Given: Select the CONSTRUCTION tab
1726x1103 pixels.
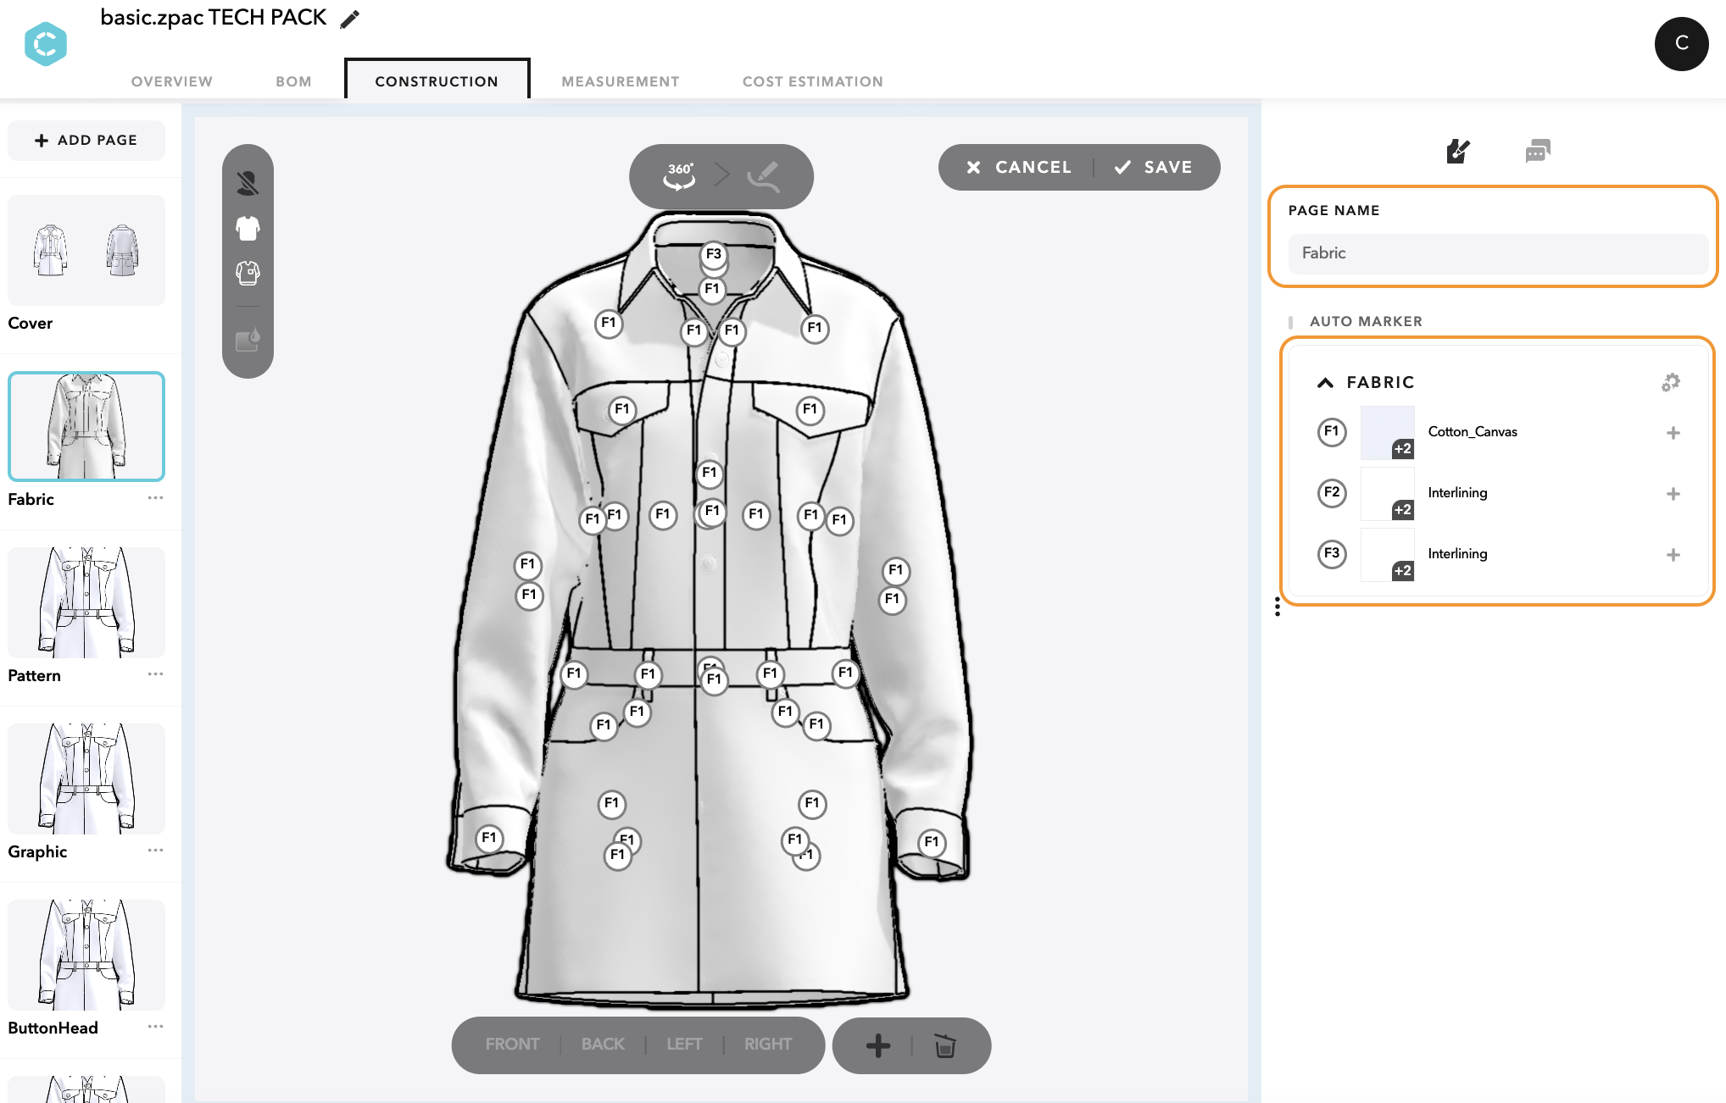Looking at the screenshot, I should (x=437, y=80).
